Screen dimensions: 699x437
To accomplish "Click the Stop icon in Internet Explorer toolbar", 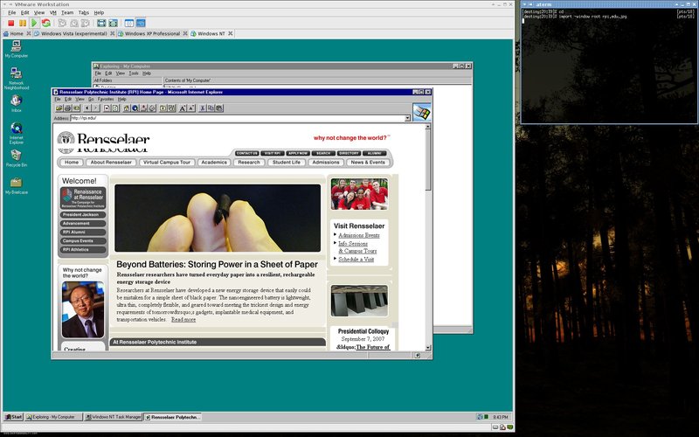I will [107, 108].
